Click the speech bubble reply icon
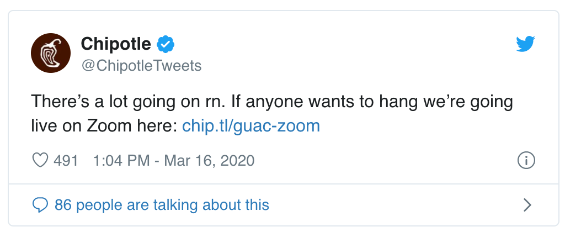Screen dimensions: 565x232 [x=40, y=205]
